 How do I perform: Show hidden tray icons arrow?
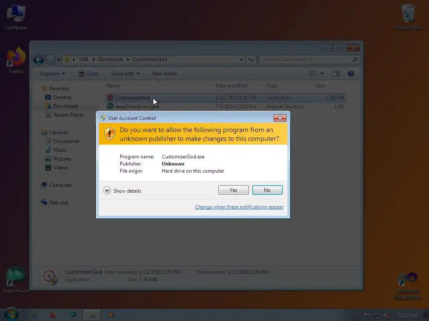tap(356, 315)
